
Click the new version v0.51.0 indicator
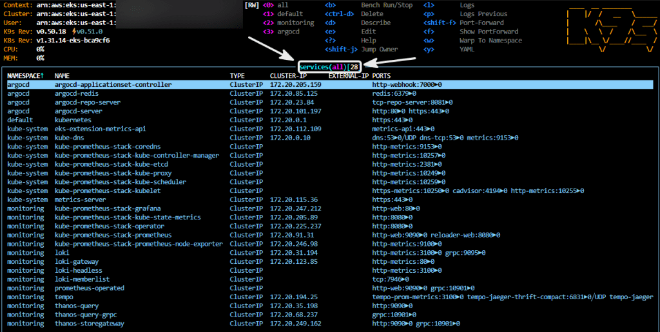[88, 32]
